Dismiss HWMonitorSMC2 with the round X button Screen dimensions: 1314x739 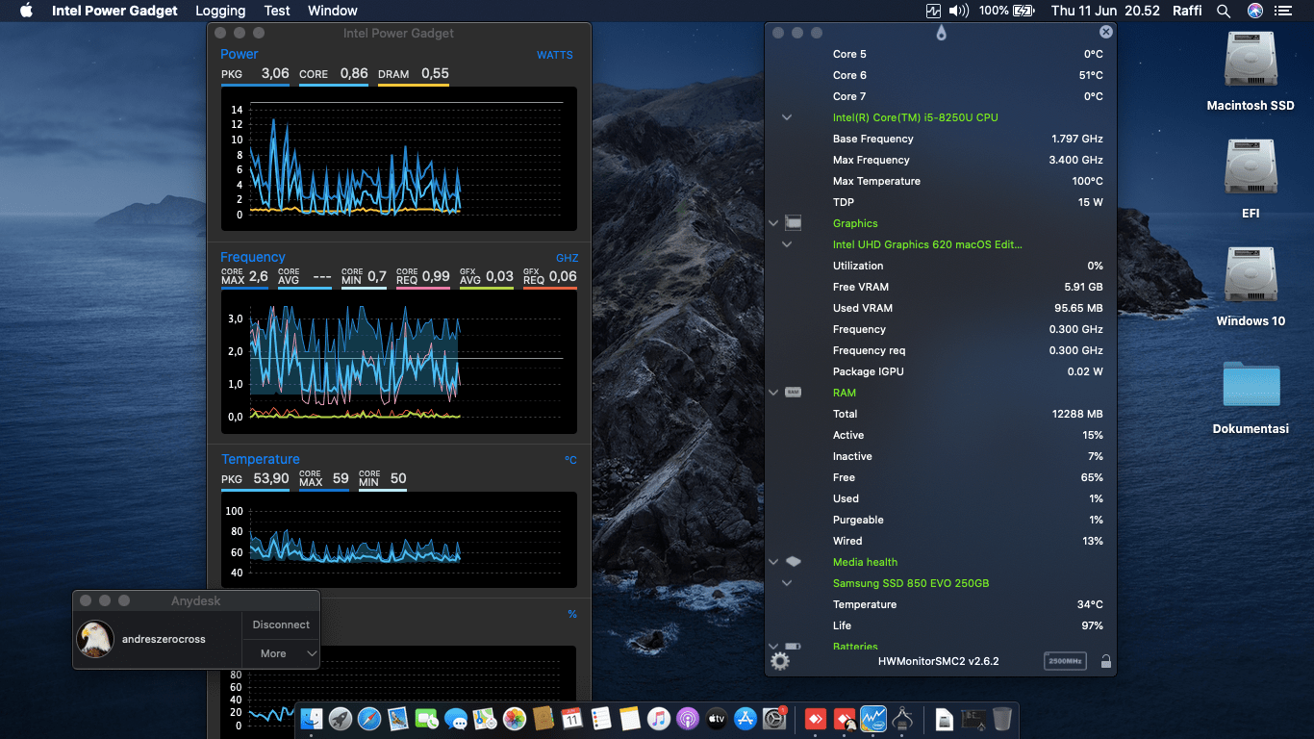click(x=1106, y=32)
